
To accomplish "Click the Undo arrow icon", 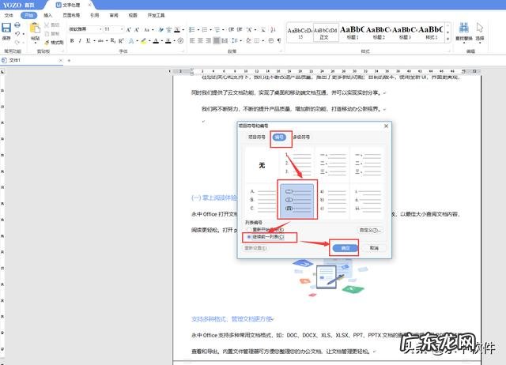I will [x=17, y=33].
